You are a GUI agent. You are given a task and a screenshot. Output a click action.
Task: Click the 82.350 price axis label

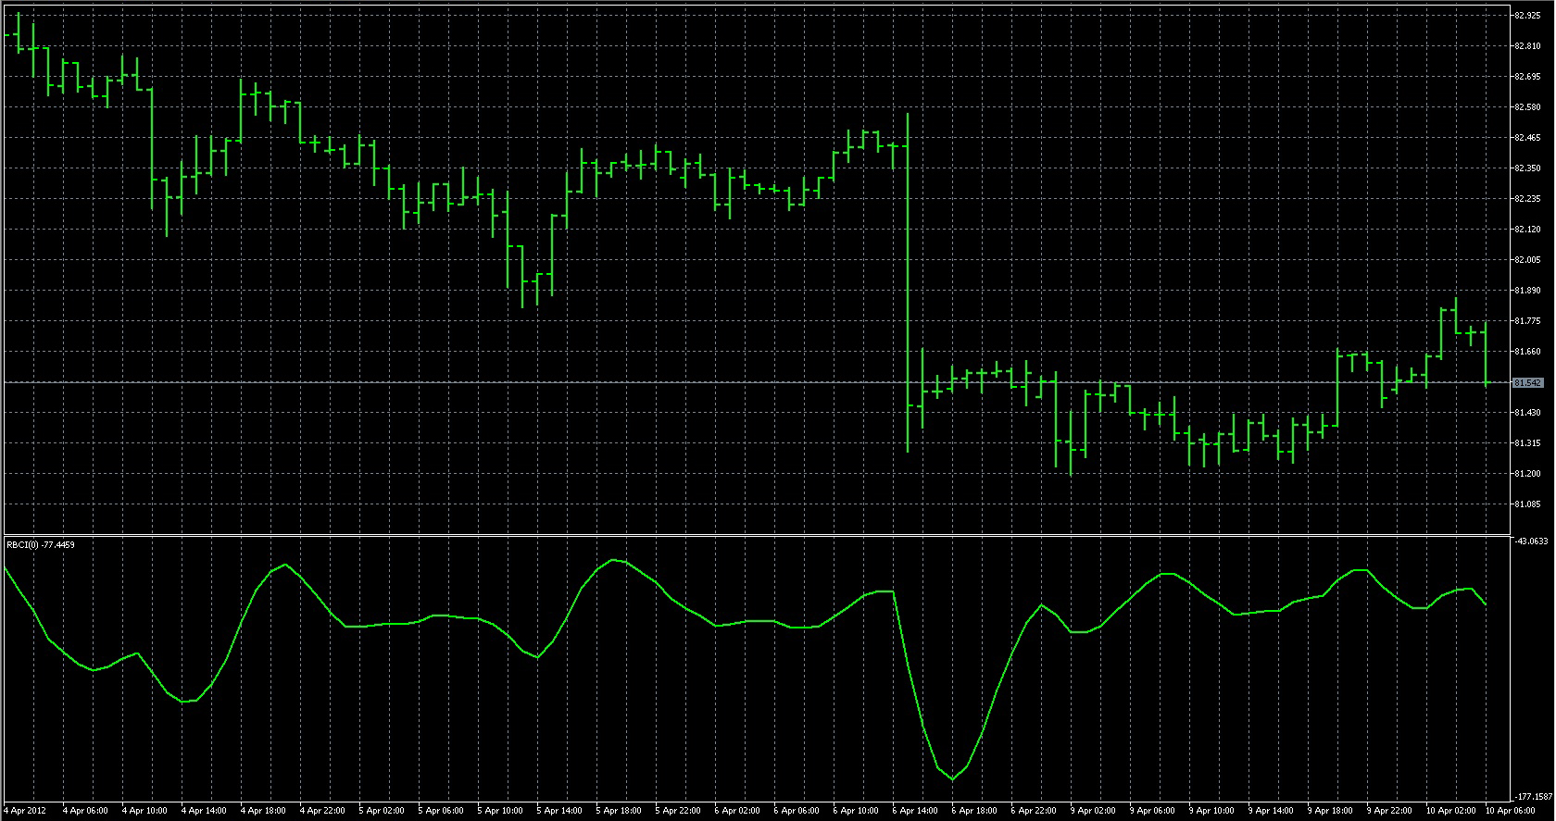click(x=1527, y=168)
